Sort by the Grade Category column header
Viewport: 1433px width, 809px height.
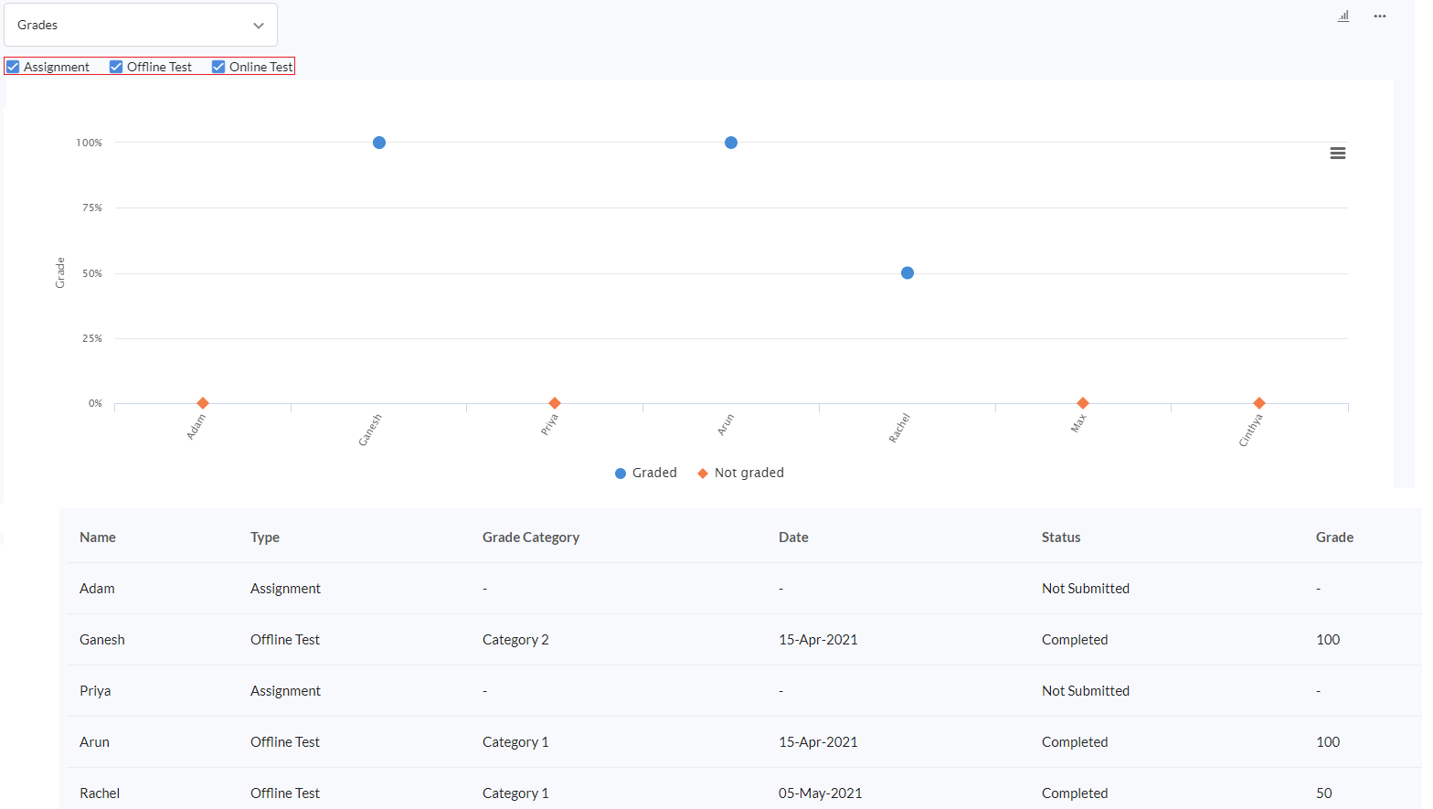pyautogui.click(x=531, y=538)
